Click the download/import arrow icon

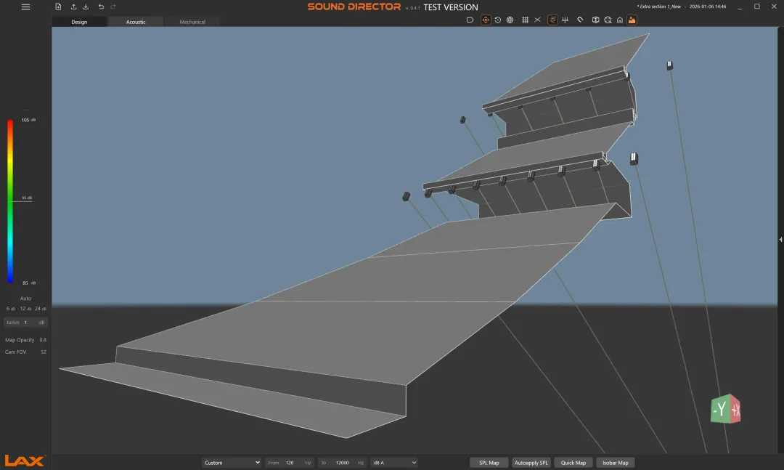pos(86,7)
